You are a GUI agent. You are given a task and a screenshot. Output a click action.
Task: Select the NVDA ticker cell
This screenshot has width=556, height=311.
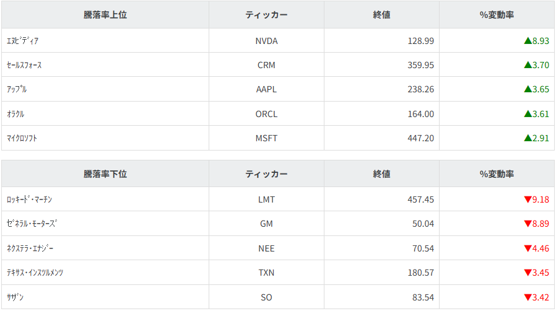(266, 41)
